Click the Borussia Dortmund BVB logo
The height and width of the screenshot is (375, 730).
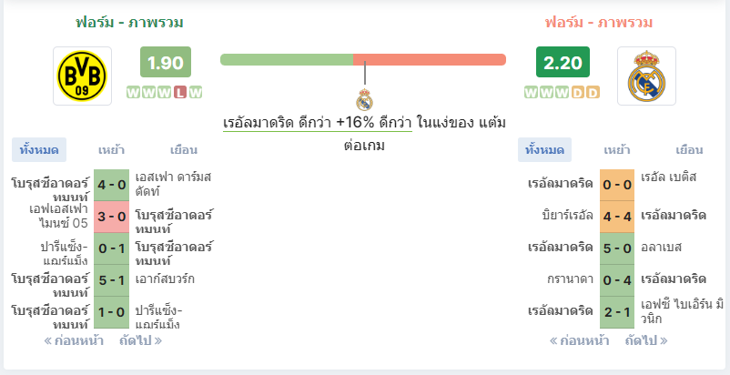pyautogui.click(x=82, y=76)
